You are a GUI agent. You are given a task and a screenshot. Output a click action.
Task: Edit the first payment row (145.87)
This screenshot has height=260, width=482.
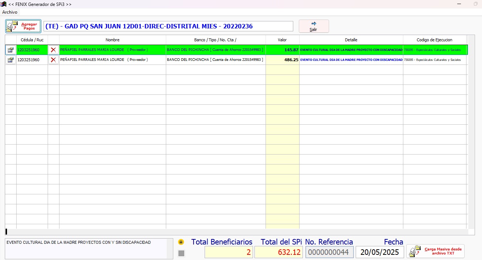click(x=11, y=50)
